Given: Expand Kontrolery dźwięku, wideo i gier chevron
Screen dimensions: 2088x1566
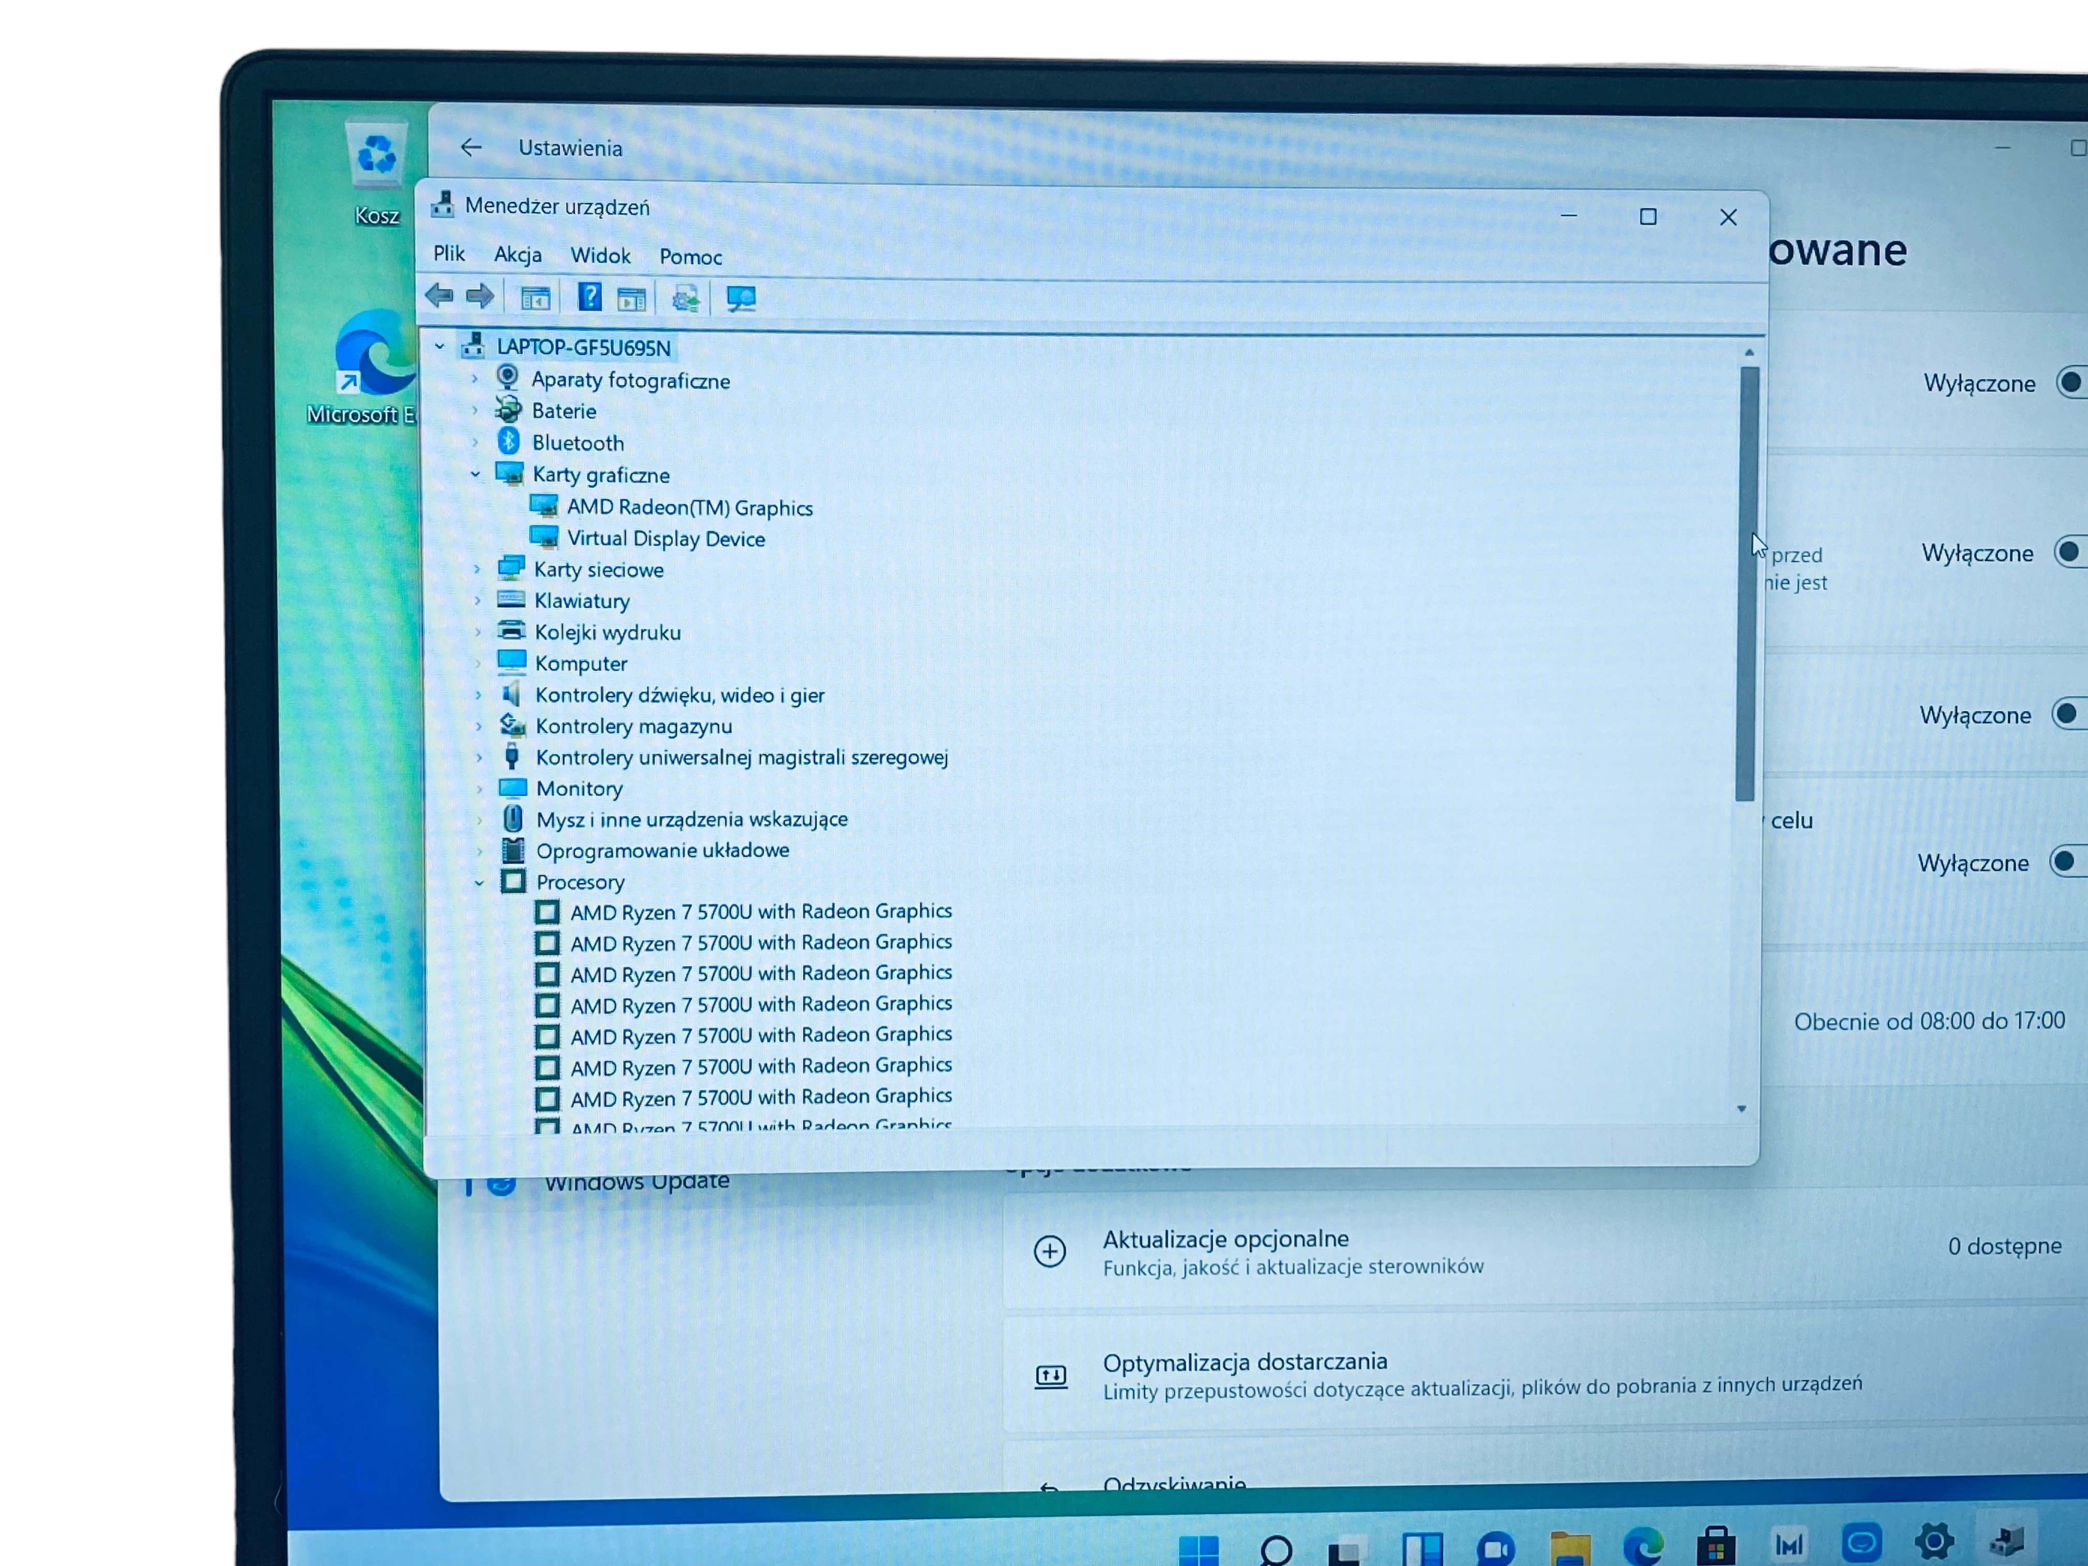Looking at the screenshot, I should coord(479,695).
